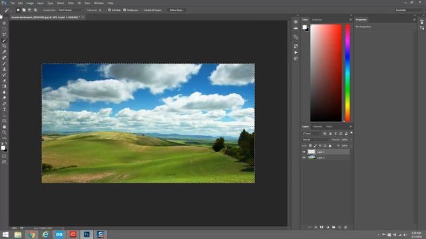Click the rainbow hue slider
426x239 pixels.
347,73
